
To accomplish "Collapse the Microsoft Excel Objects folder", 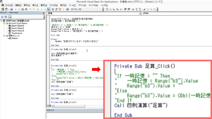I will point(4,23).
